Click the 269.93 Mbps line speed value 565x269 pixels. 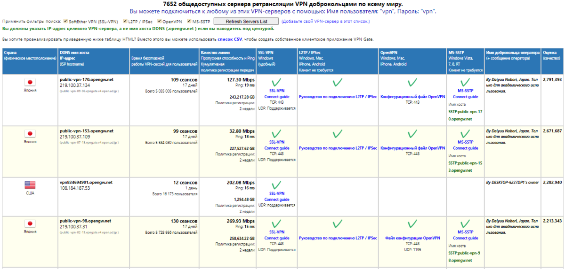[241, 221]
